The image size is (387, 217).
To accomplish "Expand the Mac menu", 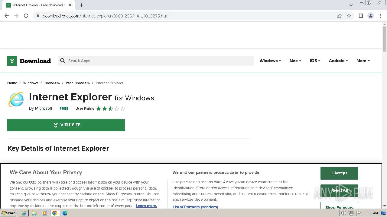I will 295,61.
